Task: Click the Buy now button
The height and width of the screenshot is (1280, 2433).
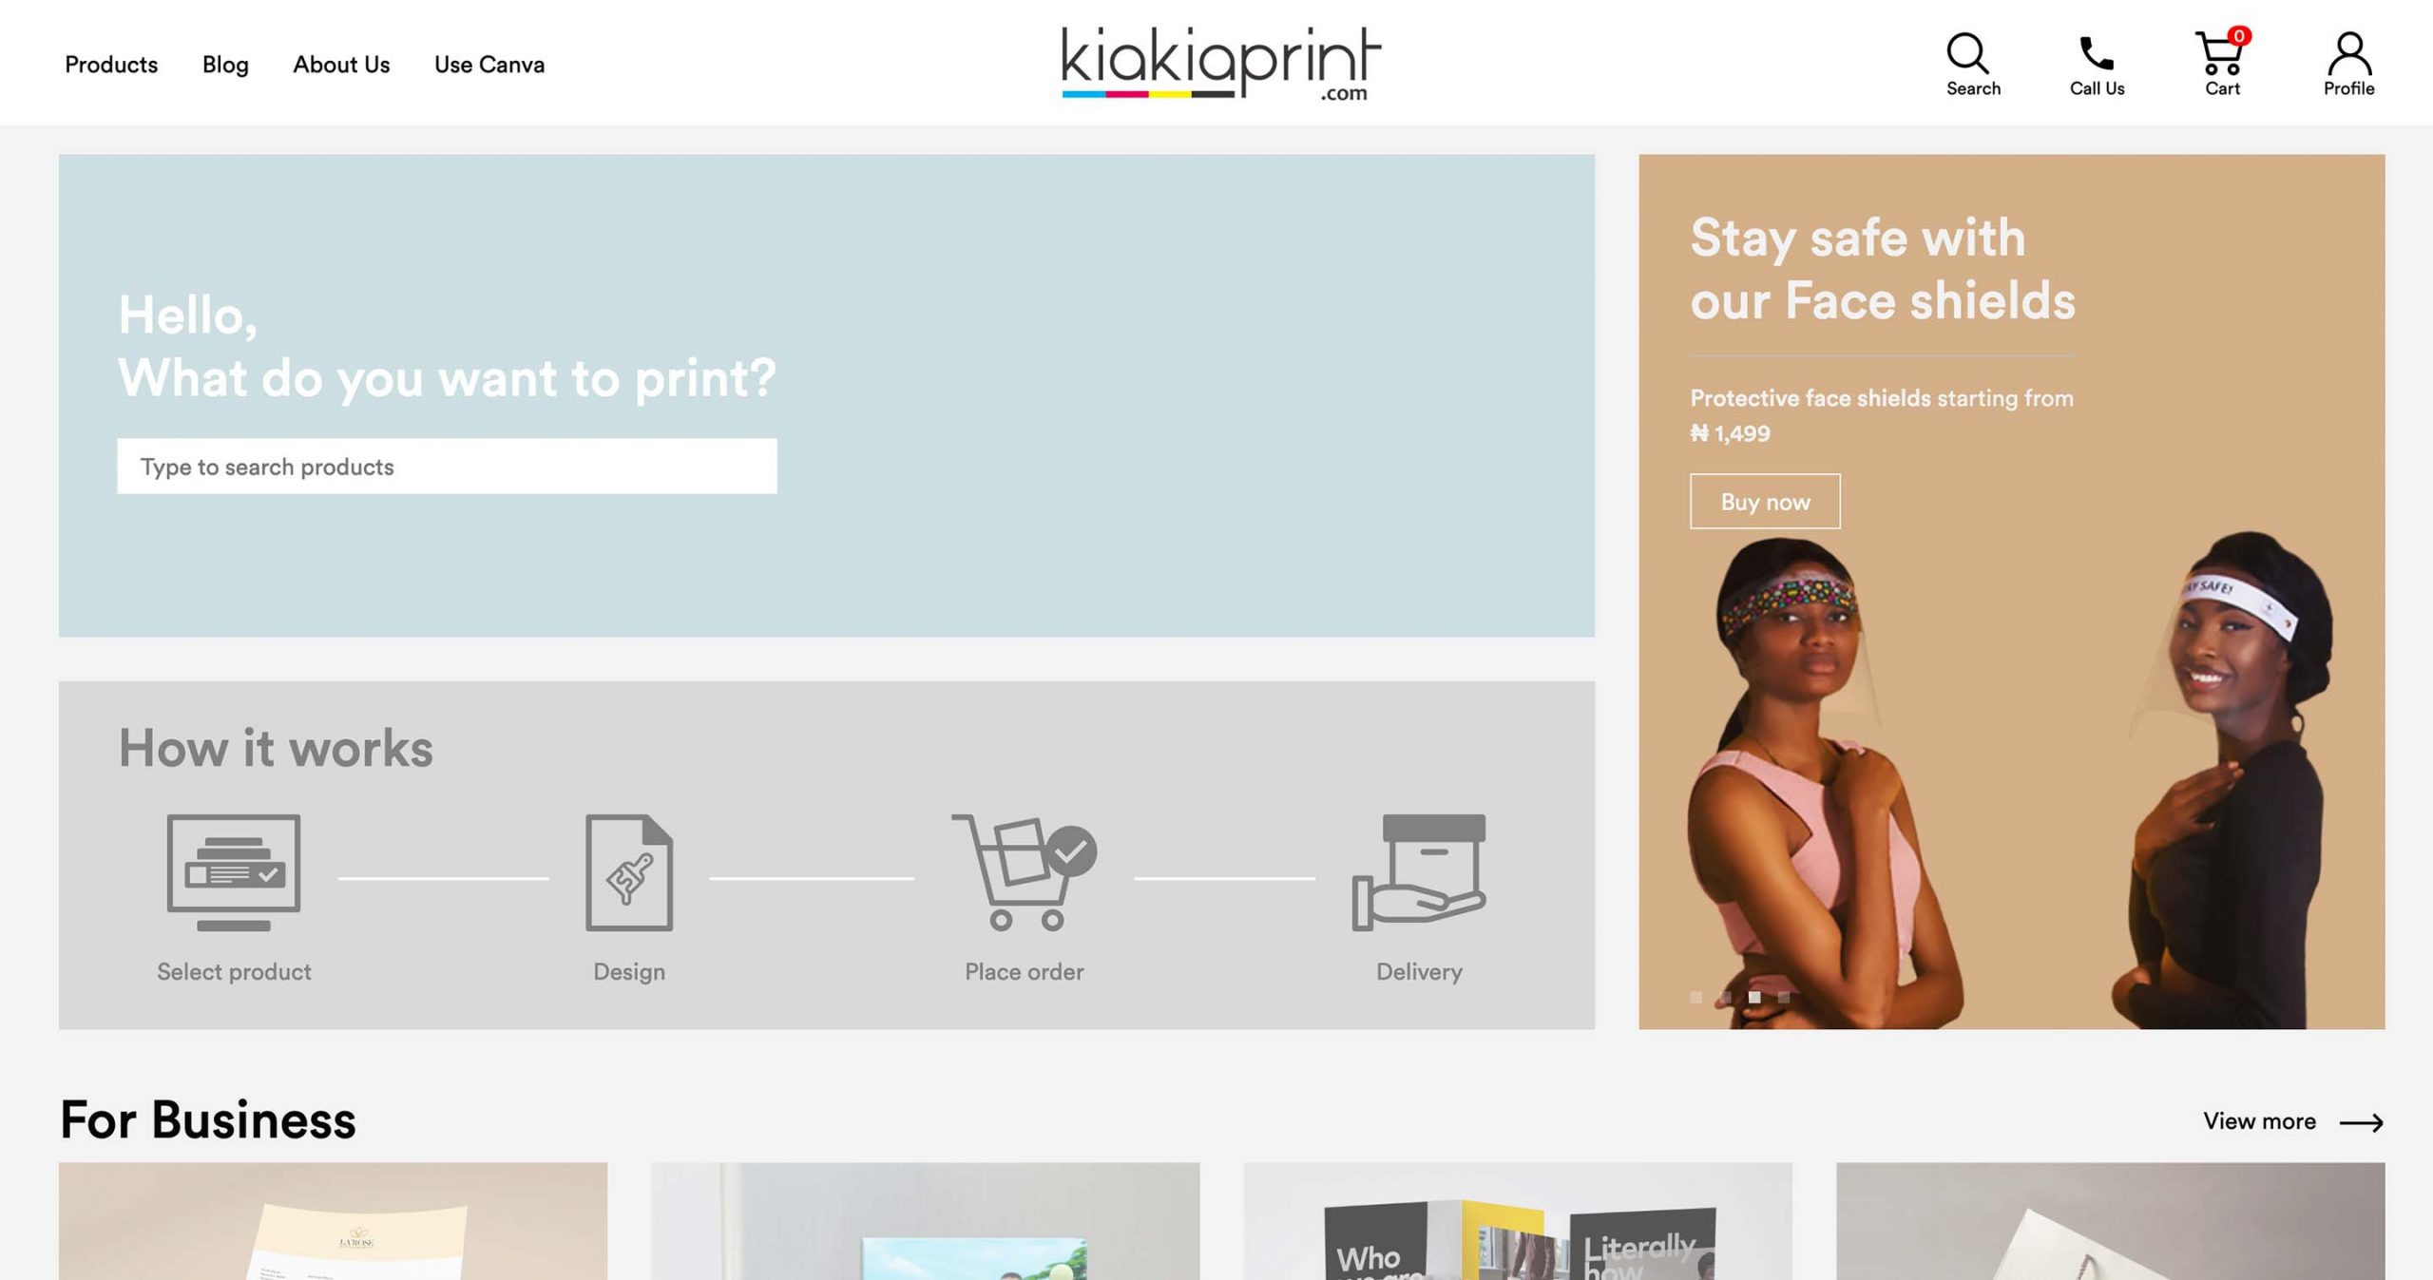Action: coord(1765,501)
